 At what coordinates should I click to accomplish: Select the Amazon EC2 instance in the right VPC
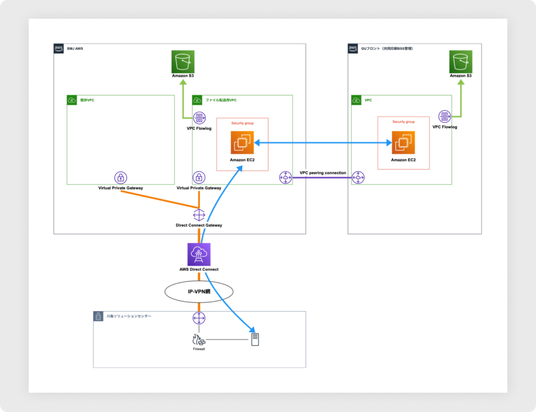(403, 143)
